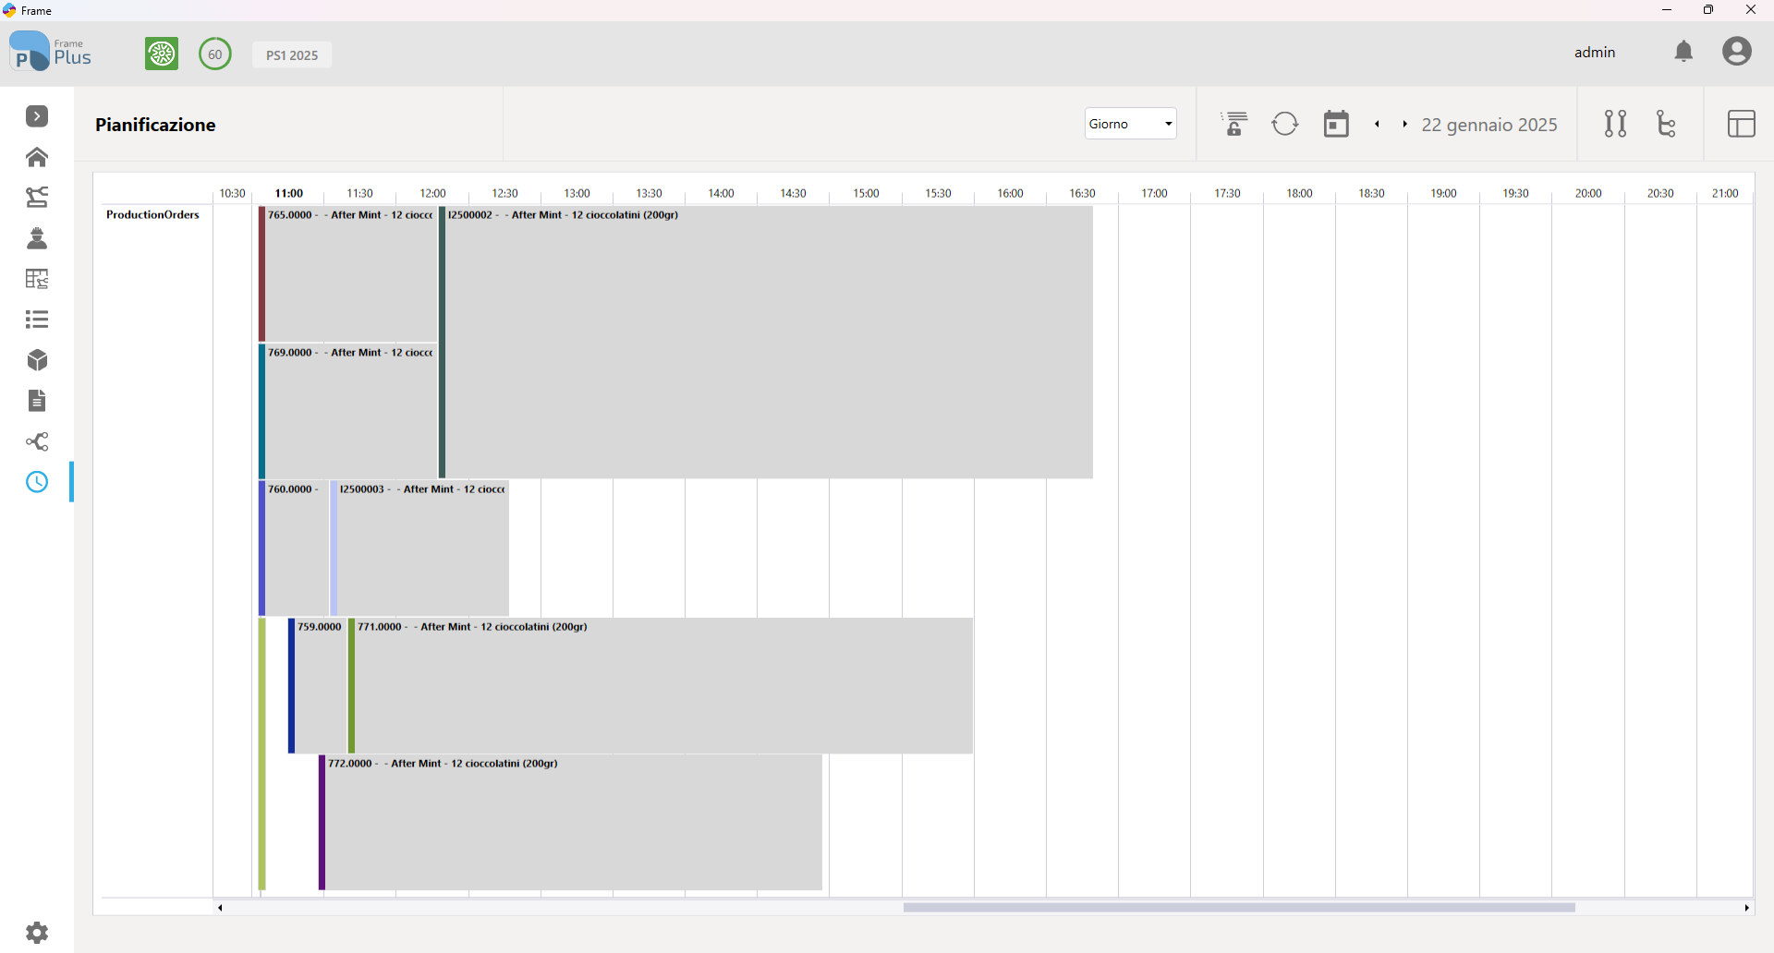
Task: Open the documents sidebar icon
Action: coord(37,401)
